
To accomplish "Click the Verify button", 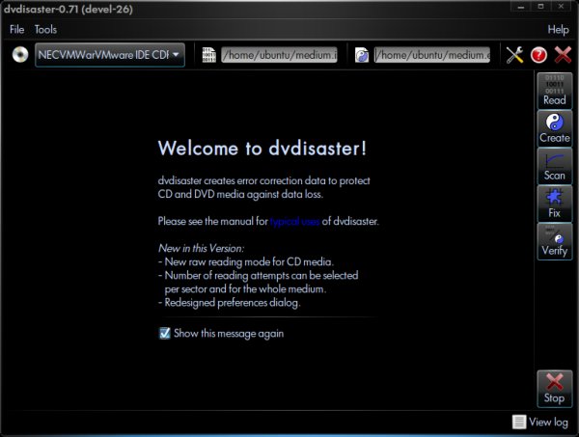I will pos(555,241).
